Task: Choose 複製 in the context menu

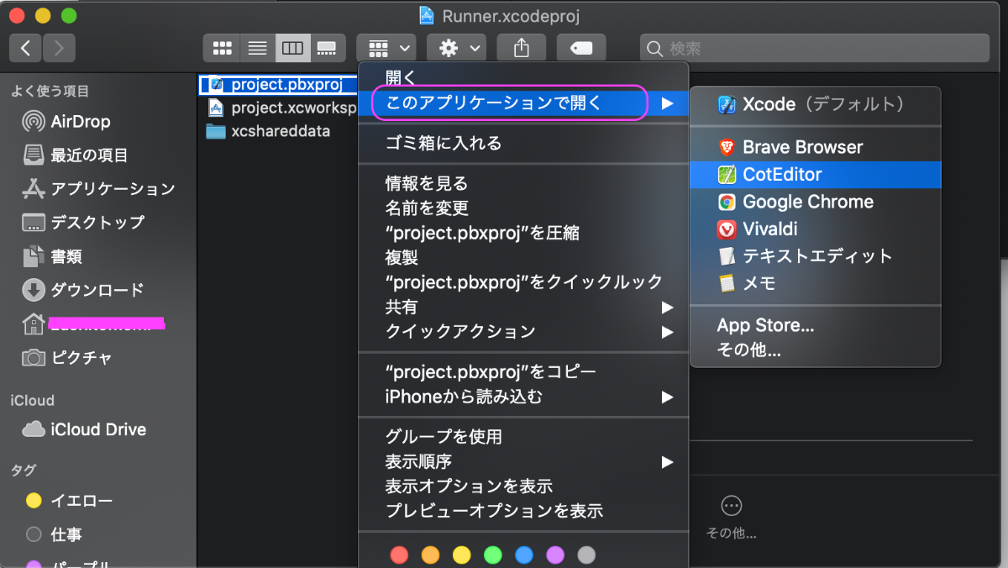Action: coord(523,257)
